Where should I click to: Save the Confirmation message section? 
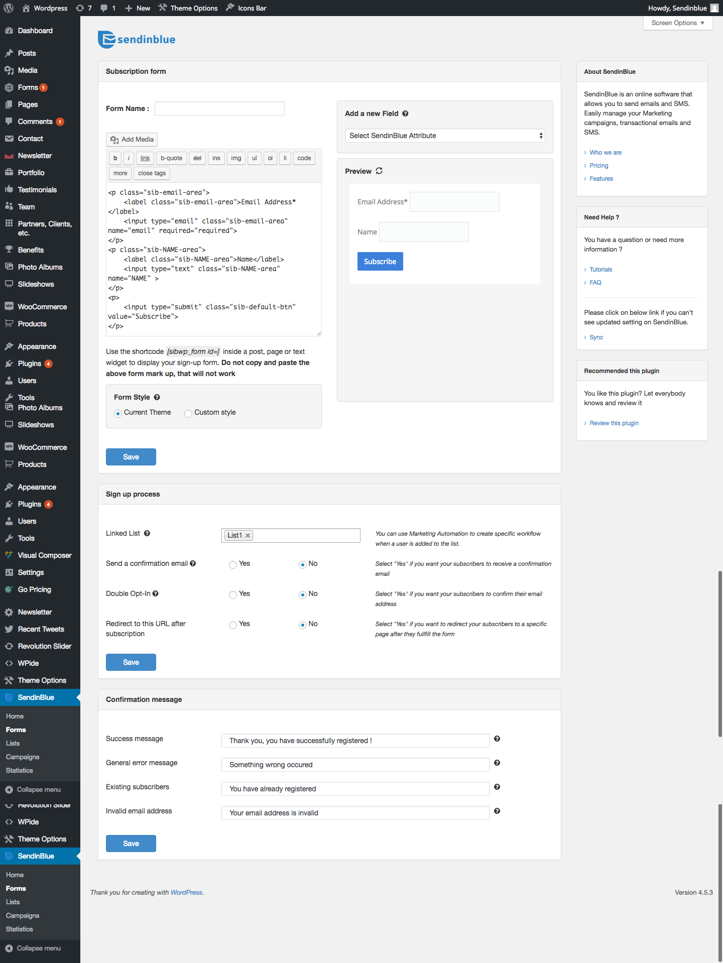tap(131, 844)
